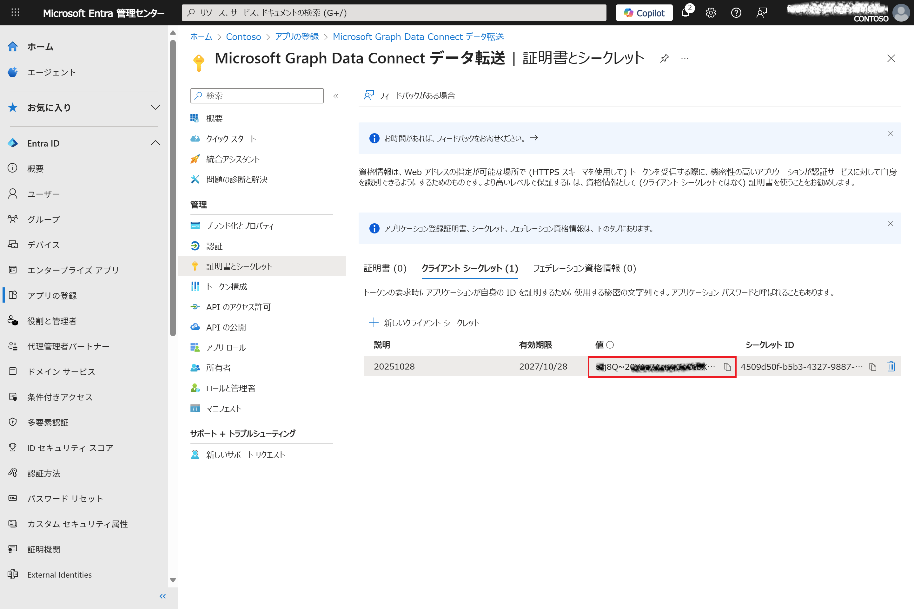Screen dimensions: 914x609
Task: Switch to フェデレーション資格情報 (0) tab
Action: [584, 268]
